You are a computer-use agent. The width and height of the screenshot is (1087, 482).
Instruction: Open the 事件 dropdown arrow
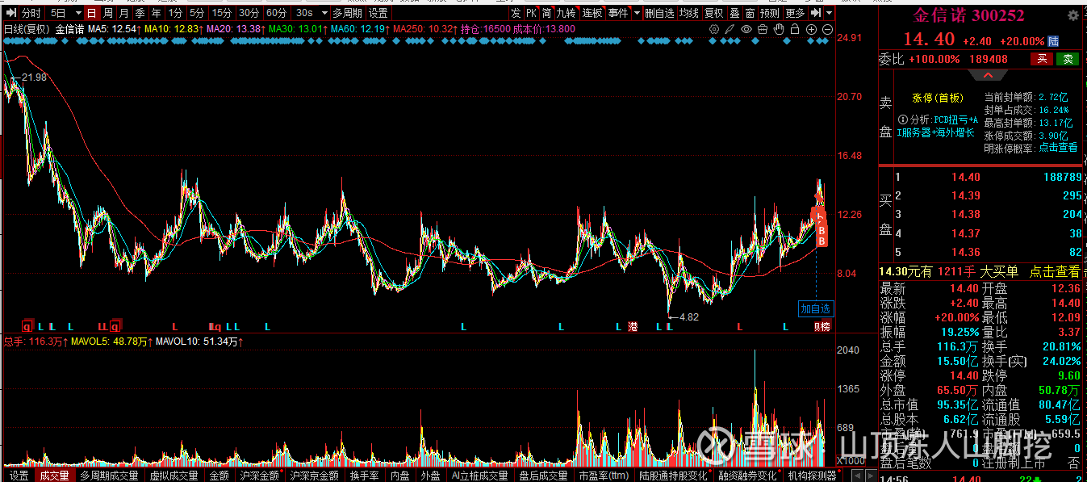(x=638, y=13)
